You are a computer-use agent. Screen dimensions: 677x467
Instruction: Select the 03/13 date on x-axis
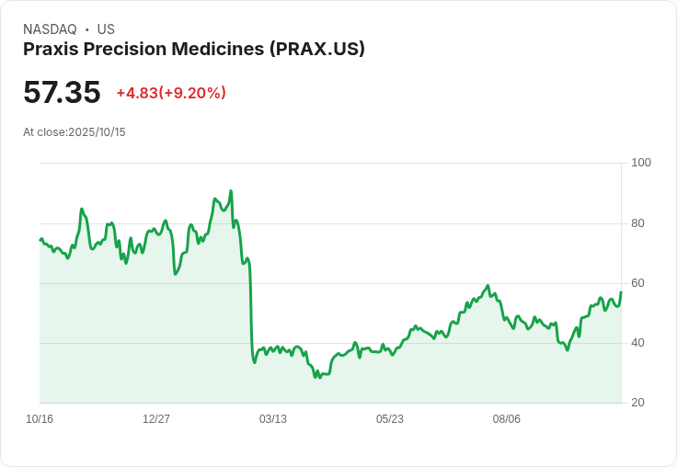tap(273, 419)
